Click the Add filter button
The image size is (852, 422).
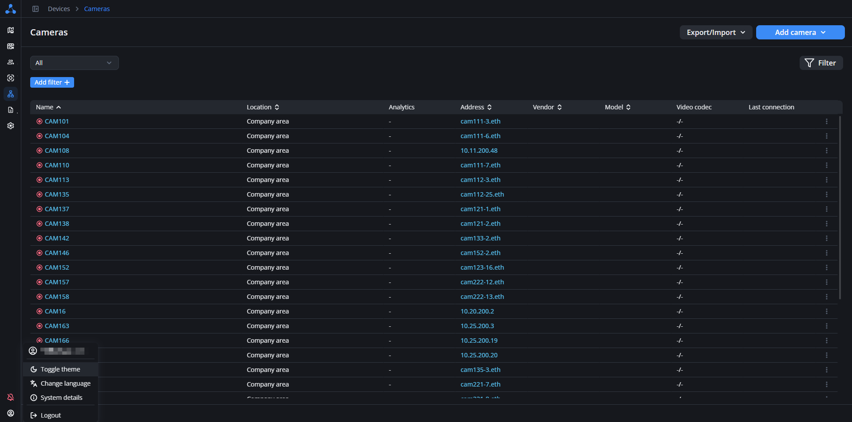point(52,82)
